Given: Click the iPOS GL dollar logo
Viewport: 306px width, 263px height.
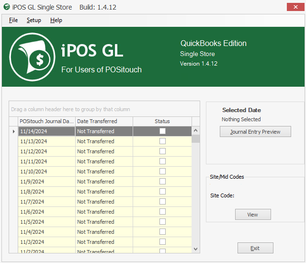Looking at the screenshot, I should (x=32, y=57).
